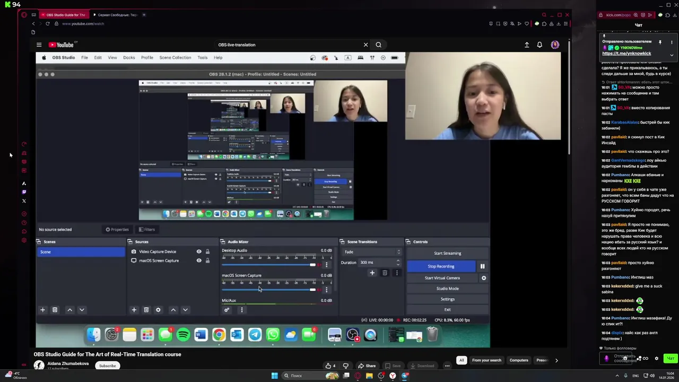The width and height of the screenshot is (679, 382).
Task: Delete the selected scene with trash icon
Action: tap(55, 310)
